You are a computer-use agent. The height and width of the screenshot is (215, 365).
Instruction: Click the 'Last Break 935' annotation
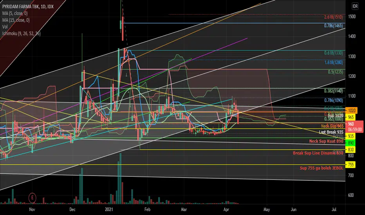coord(331,132)
